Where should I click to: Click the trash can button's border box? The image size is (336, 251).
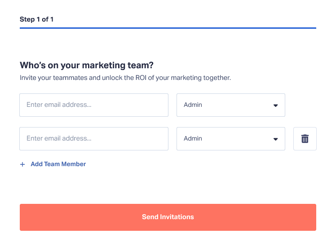click(305, 139)
